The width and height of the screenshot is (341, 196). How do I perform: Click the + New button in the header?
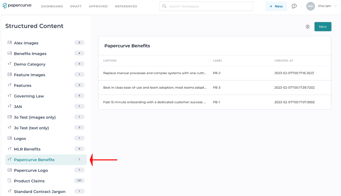coord(276,6)
